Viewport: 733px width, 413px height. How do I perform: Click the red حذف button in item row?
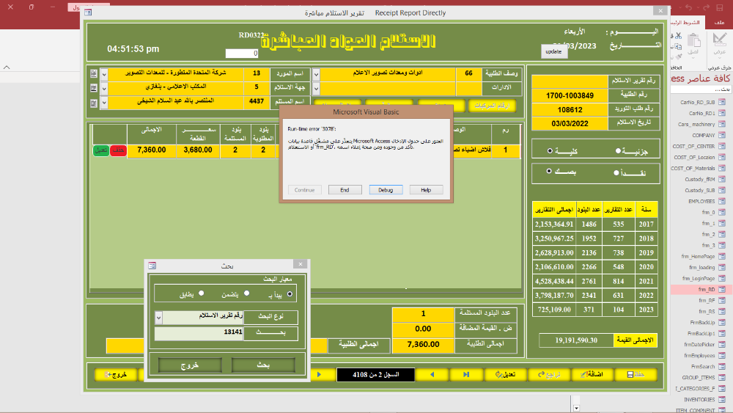coord(118,150)
